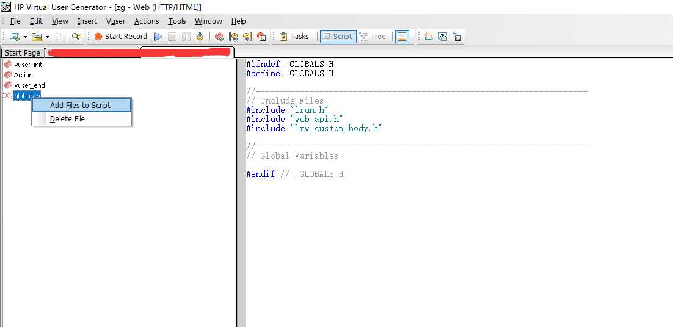Click the Start Transaction icon
The width and height of the screenshot is (673, 327).
(233, 37)
